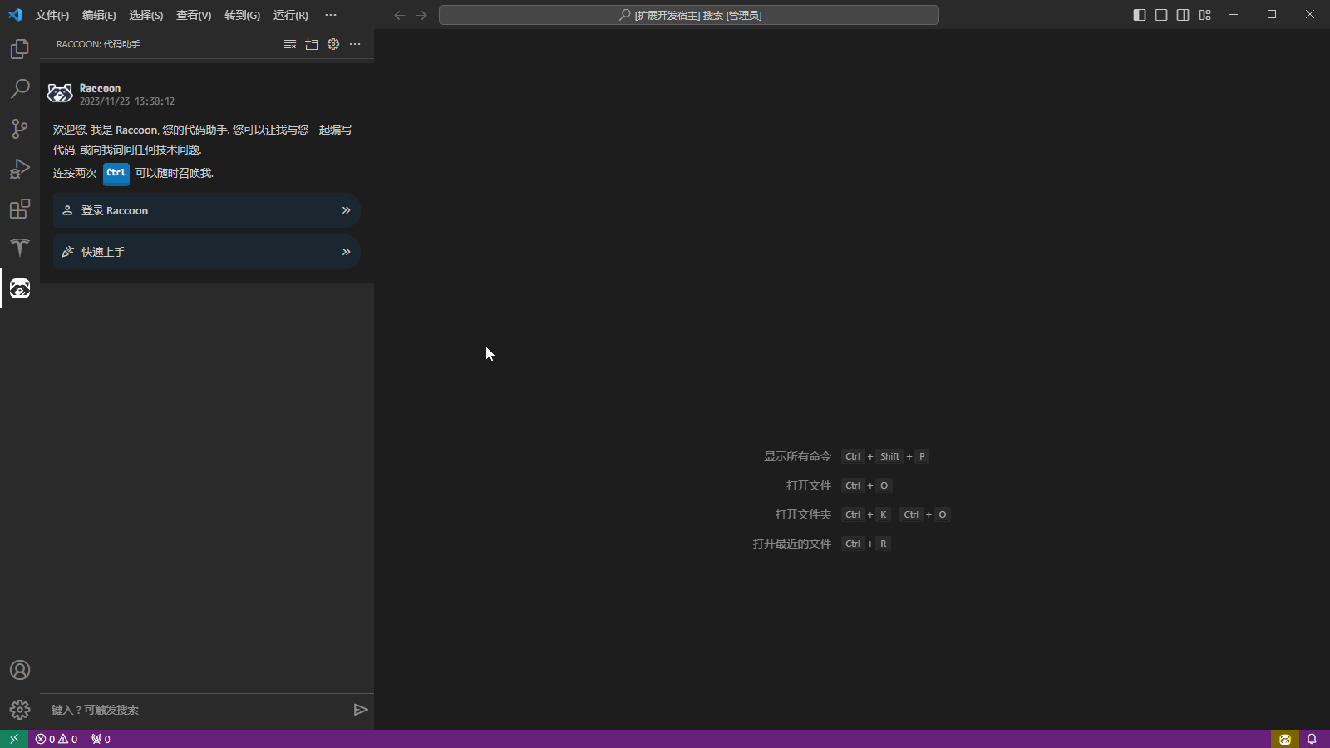Toggle the bottom panel visibility
1330x748 pixels.
pyautogui.click(x=1161, y=15)
